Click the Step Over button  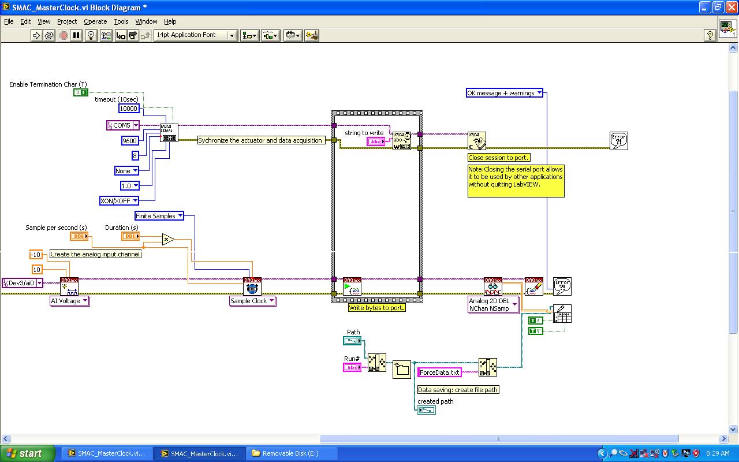pos(133,35)
